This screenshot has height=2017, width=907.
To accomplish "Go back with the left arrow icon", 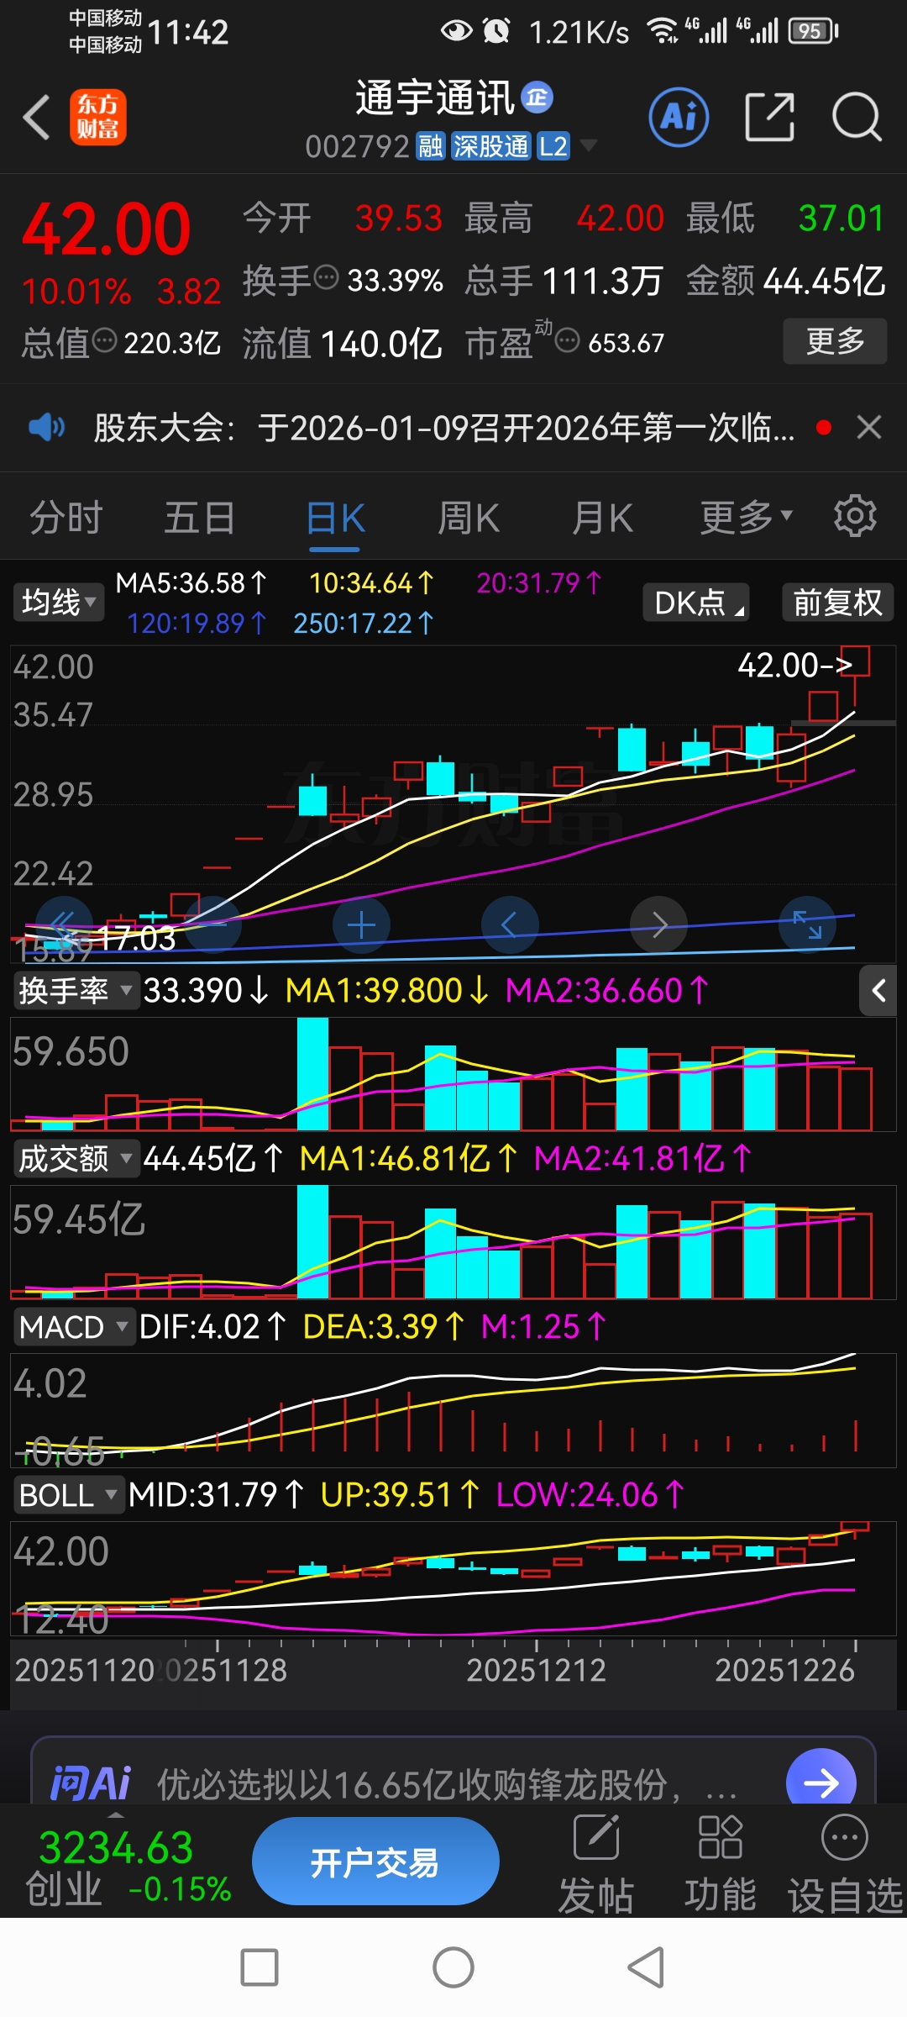I will click(36, 117).
